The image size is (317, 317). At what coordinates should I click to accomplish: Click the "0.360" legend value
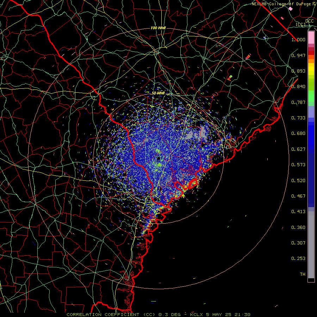[298, 228]
